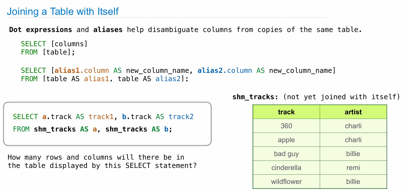Screen dimensions: 405x191
Task: Click the "wildflower" table cell
Action: click(x=286, y=182)
